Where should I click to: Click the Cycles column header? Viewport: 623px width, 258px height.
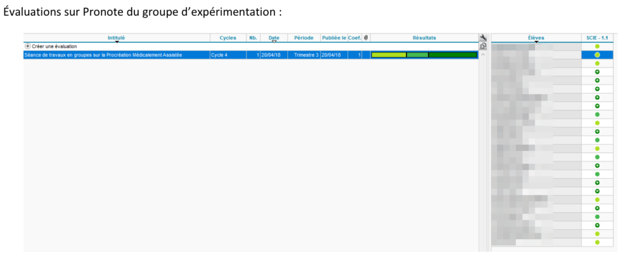pos(228,38)
